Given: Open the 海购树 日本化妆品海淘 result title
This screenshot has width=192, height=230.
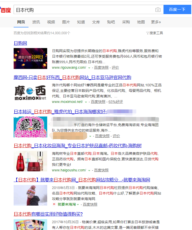Looking at the screenshot, I should point(78,146).
